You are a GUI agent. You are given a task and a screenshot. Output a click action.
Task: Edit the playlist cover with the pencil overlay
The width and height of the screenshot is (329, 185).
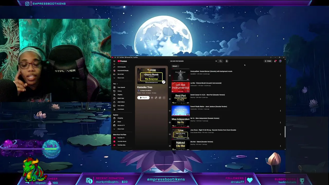[163, 82]
